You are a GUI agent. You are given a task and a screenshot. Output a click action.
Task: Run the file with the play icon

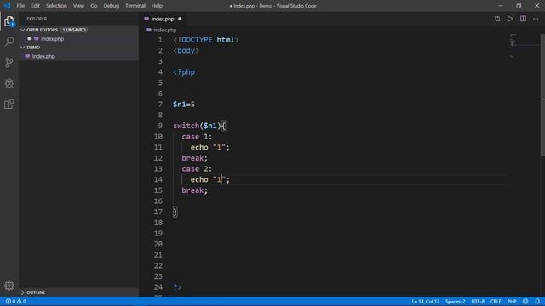point(510,19)
